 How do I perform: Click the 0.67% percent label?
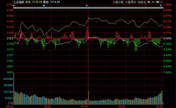pyautogui.click(x=167, y=16)
